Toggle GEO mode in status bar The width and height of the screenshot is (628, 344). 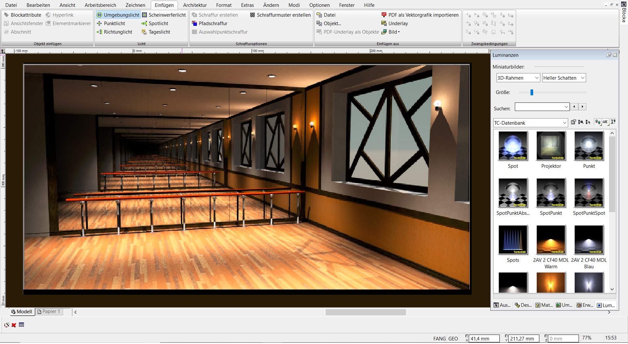point(453,339)
